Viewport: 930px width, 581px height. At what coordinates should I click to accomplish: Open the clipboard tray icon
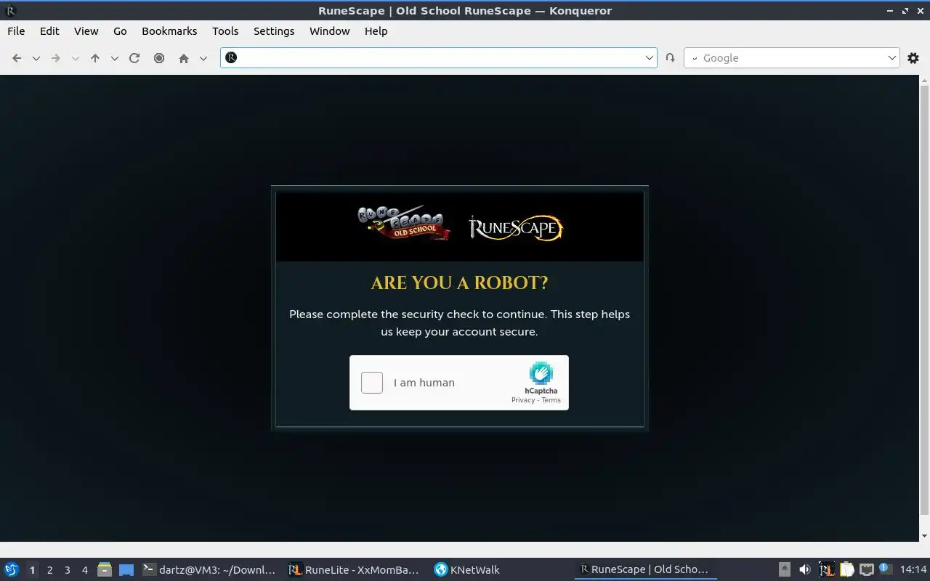pyautogui.click(x=846, y=569)
